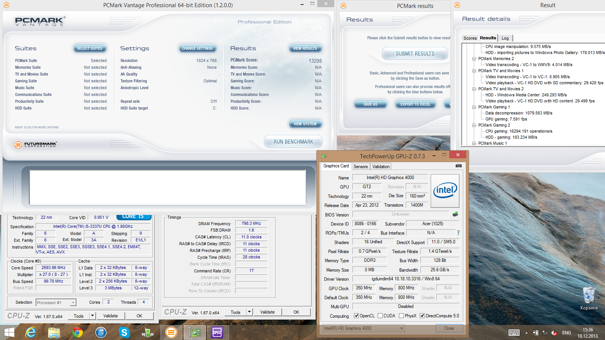This screenshot has height=340, width=605.
Task: Click the Intel logo in GPU-Z
Action: tap(445, 191)
